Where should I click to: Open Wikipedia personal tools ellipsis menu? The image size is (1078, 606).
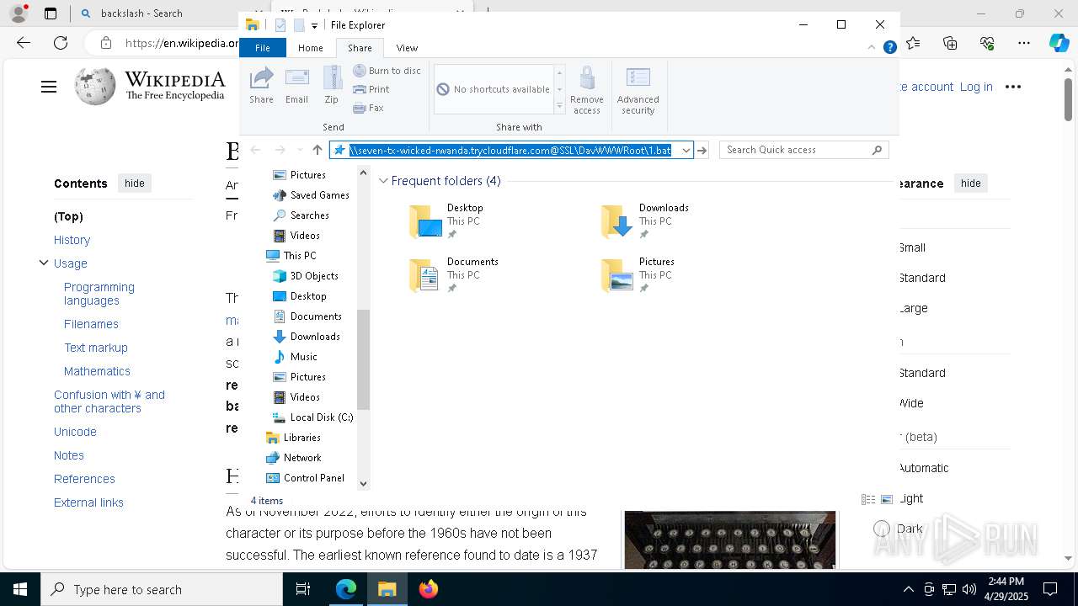[1013, 87]
